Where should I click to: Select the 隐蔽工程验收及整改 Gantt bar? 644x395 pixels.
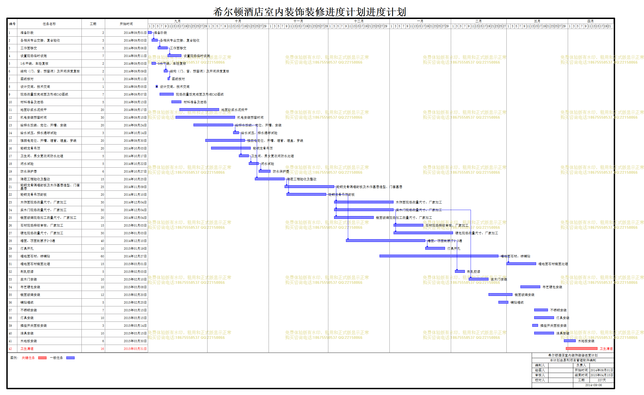(x=270, y=179)
